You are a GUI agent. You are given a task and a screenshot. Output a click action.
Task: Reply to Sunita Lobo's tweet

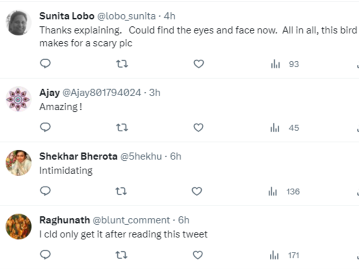coord(45,64)
